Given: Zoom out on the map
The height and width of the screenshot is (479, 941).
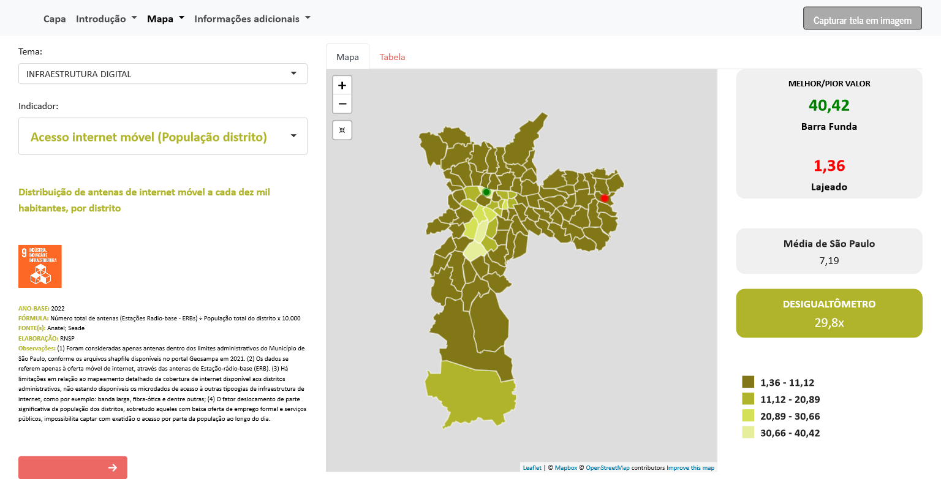Looking at the screenshot, I should pyautogui.click(x=342, y=104).
